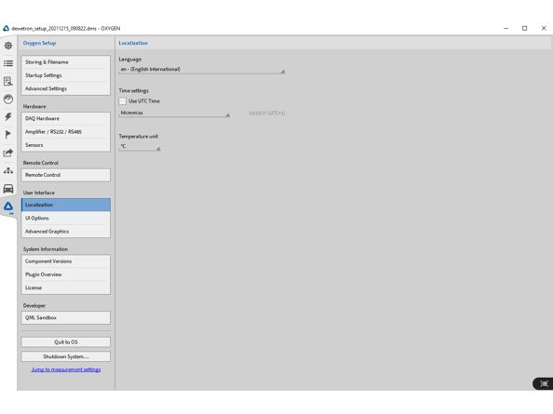553x414 pixels.
Task: Click the Quit to OS button
Action: pyautogui.click(x=65, y=342)
